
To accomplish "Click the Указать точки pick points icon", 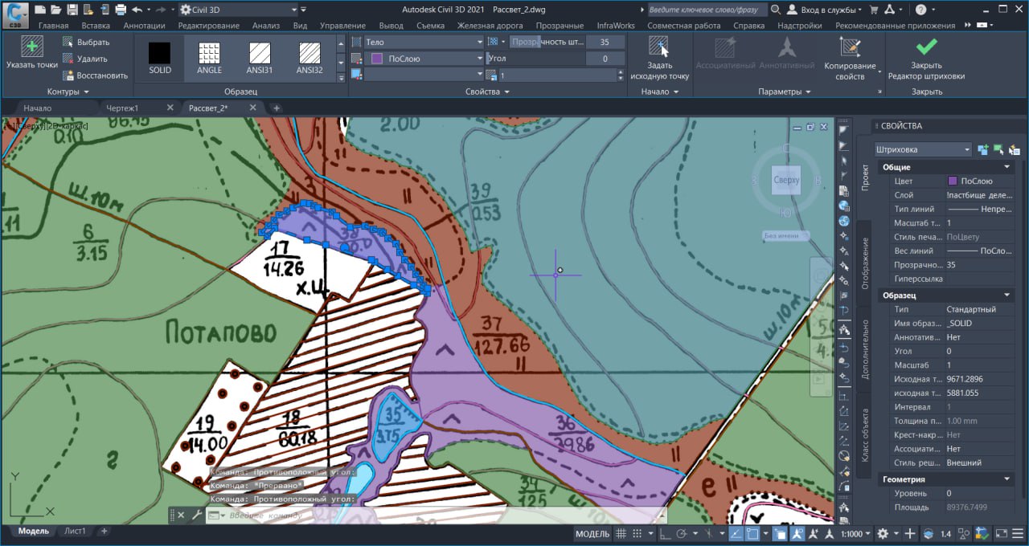I will (x=32, y=48).
